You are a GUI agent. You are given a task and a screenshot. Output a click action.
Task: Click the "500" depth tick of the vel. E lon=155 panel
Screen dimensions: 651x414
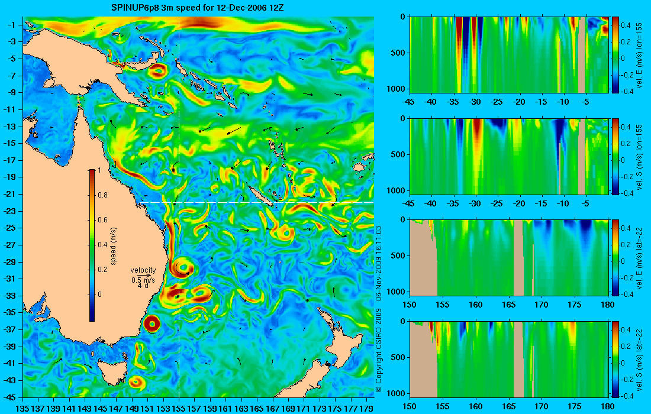pos(398,53)
